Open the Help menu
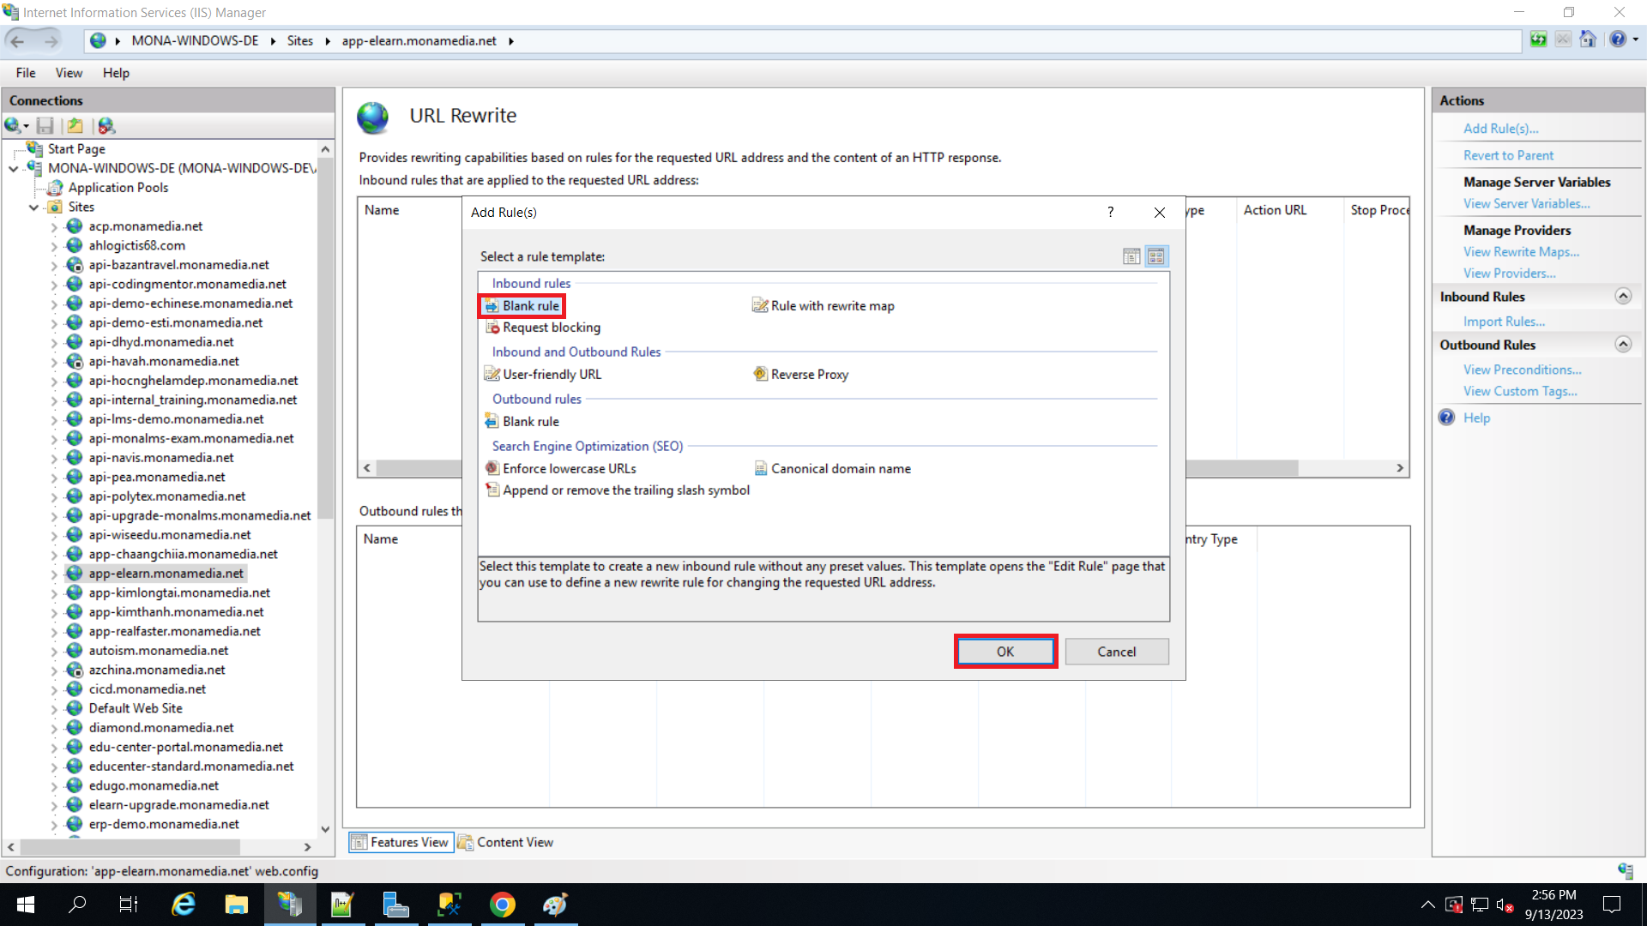This screenshot has height=926, width=1647. click(116, 73)
